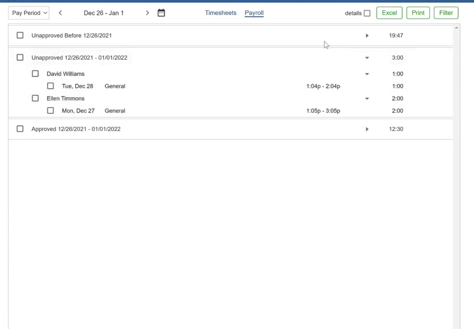The height and width of the screenshot is (329, 474).
Task: Open the calendar date picker
Action: point(161,13)
